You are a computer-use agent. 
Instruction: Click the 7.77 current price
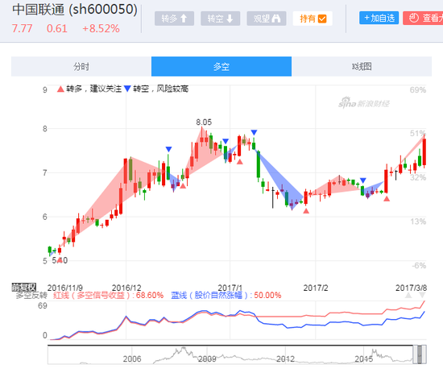click(x=22, y=28)
